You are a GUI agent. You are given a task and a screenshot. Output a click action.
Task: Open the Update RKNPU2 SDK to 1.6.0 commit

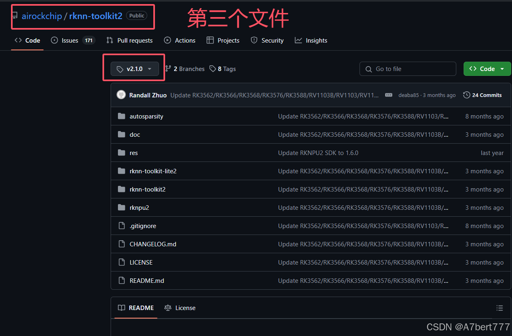318,153
